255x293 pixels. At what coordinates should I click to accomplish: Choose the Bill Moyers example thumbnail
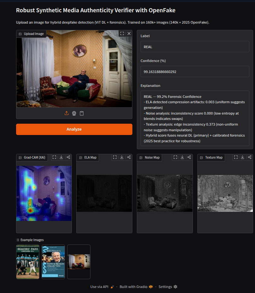(x=53, y=262)
